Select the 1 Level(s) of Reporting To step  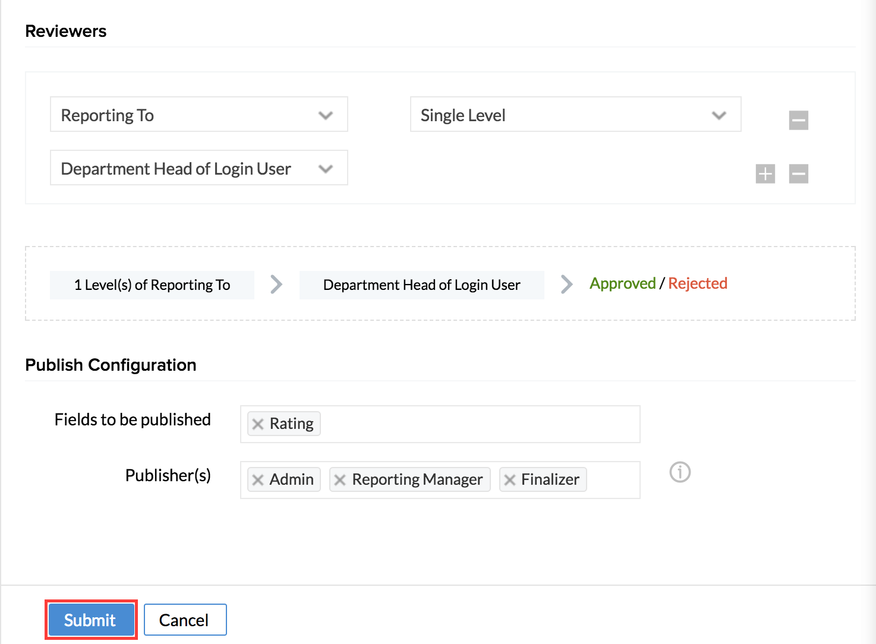[152, 285]
